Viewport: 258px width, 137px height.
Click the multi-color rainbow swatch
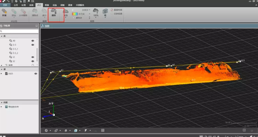pos(74,14)
